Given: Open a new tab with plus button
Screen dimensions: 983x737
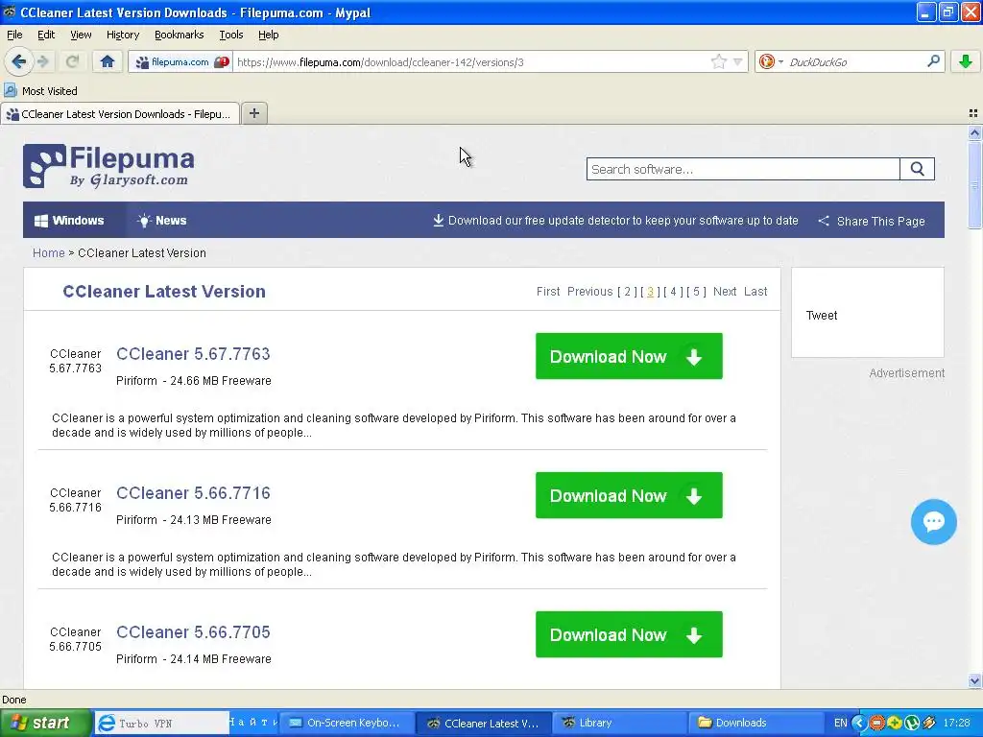Looking at the screenshot, I should [253, 113].
